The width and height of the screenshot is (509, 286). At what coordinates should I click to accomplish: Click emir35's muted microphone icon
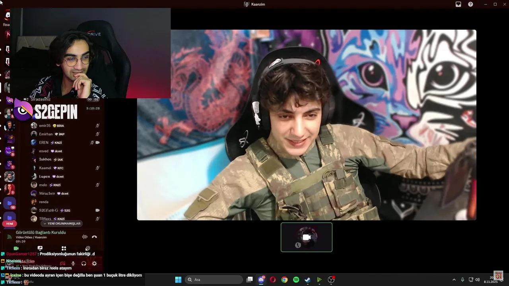tap(97, 126)
